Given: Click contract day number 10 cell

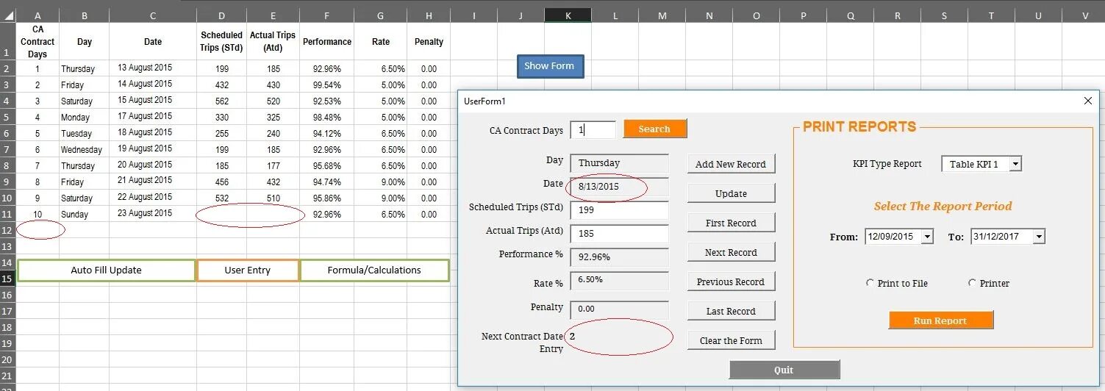Looking at the screenshot, I should click(x=37, y=214).
